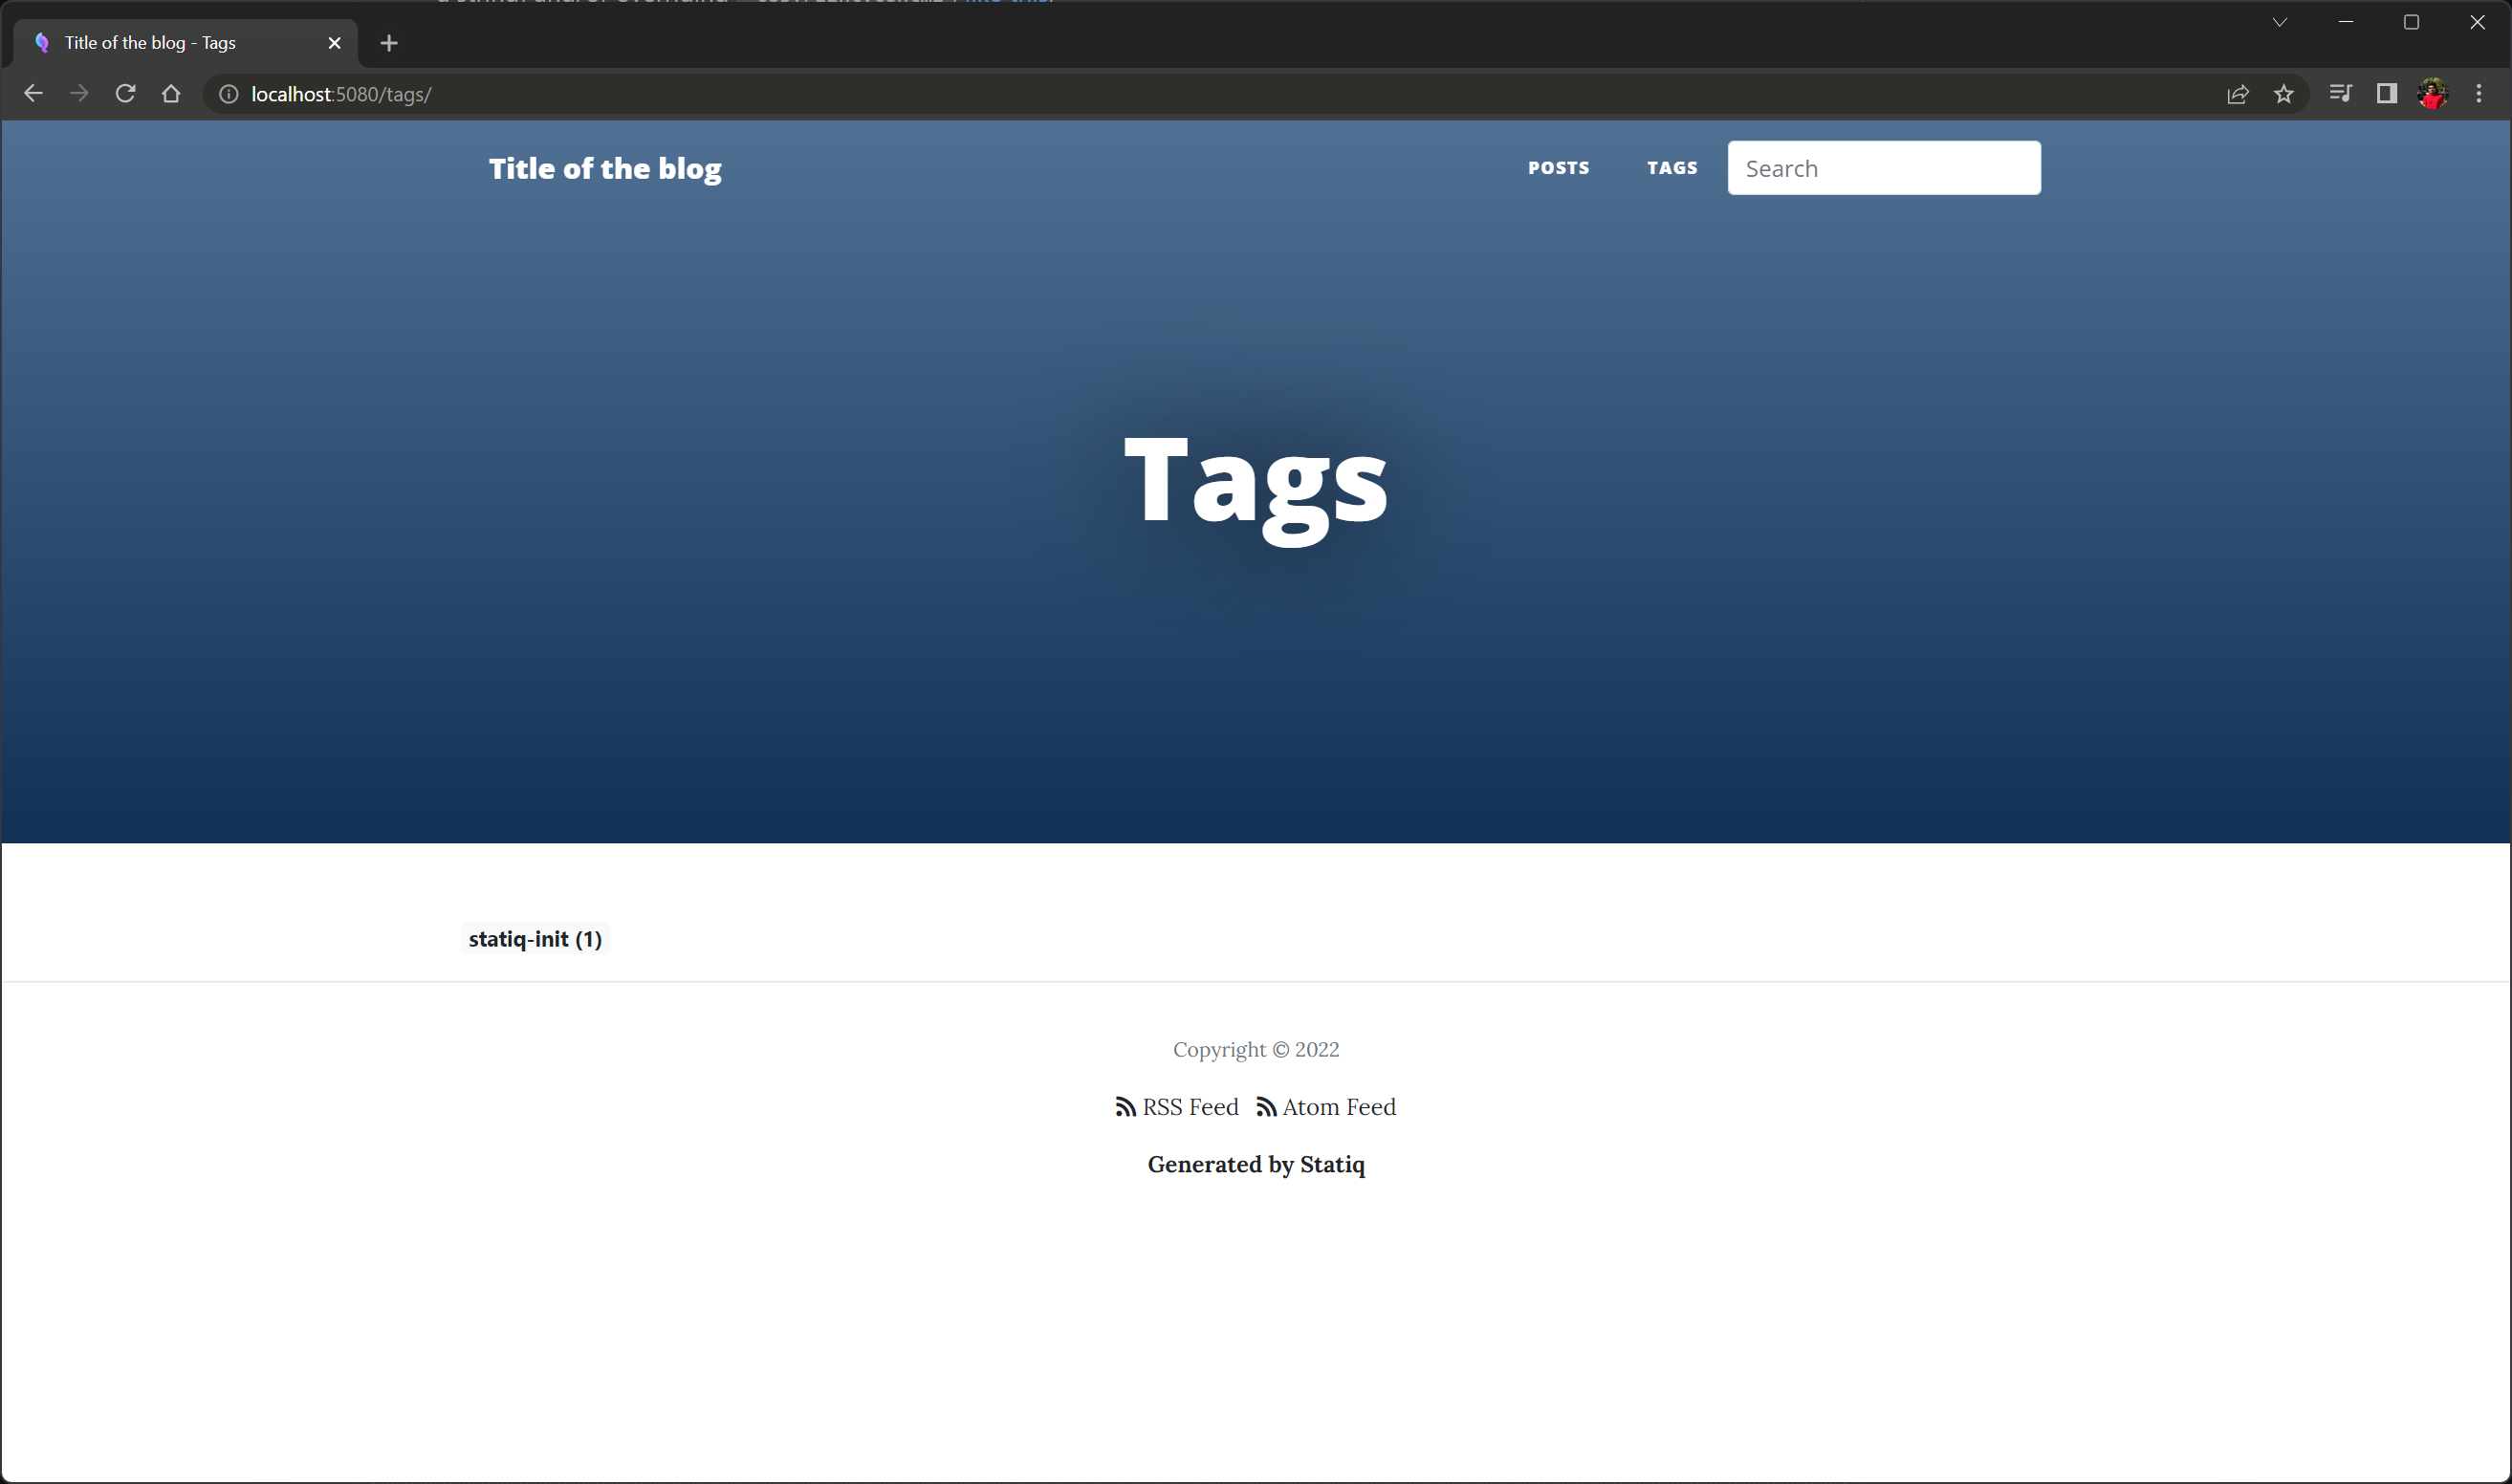Open the profile avatar menu
The width and height of the screenshot is (2512, 1484).
(2433, 94)
